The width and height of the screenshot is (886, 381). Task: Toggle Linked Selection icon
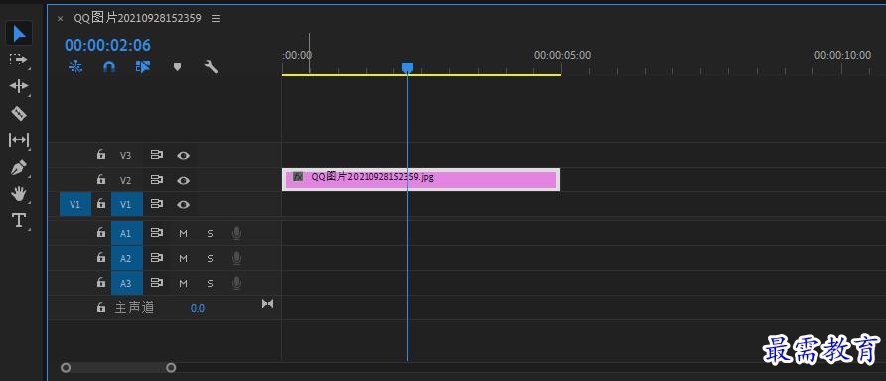pos(143,67)
